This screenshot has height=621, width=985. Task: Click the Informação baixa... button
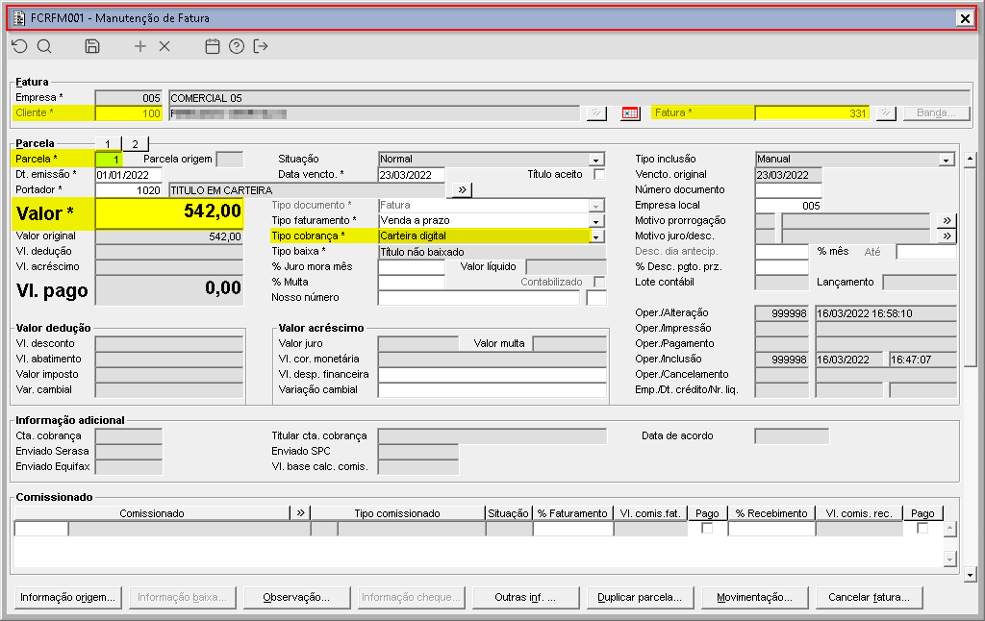[182, 597]
